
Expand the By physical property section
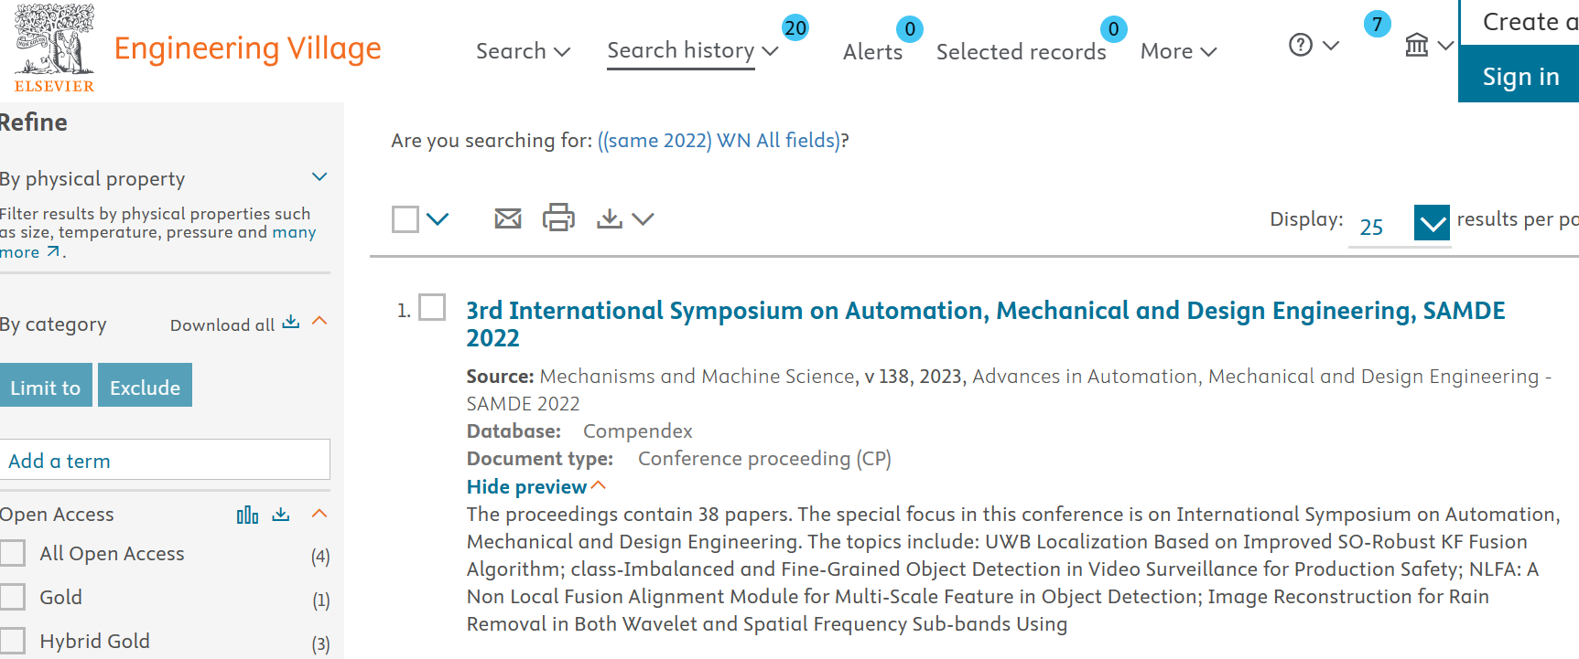(319, 177)
